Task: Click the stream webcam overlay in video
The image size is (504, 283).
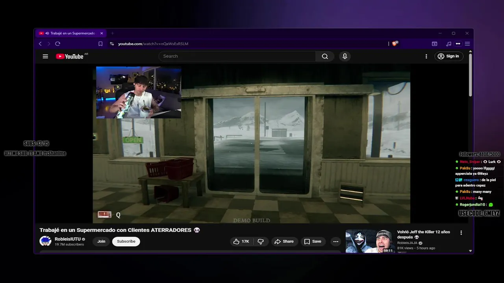Action: [x=139, y=92]
